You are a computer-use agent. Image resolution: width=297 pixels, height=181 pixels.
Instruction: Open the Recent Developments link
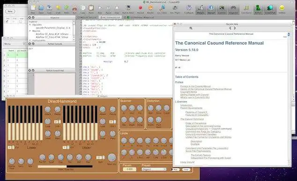click(x=191, y=108)
